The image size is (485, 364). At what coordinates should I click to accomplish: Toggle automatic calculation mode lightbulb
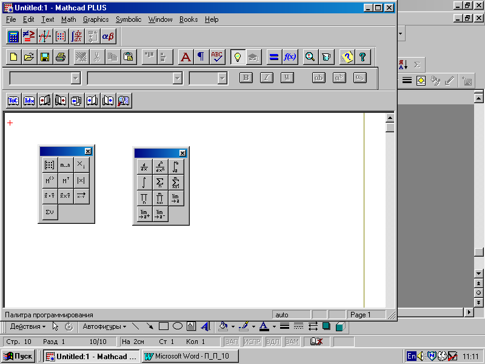click(238, 57)
